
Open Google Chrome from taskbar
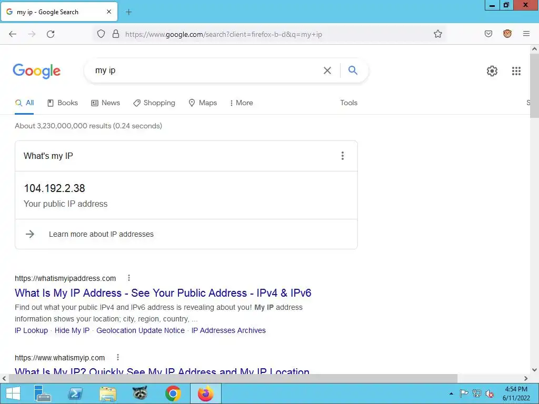[x=173, y=393]
